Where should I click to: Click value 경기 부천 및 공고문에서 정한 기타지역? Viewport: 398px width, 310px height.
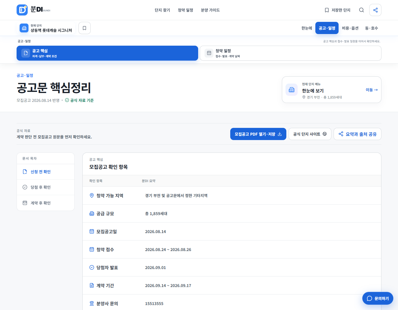point(176,195)
